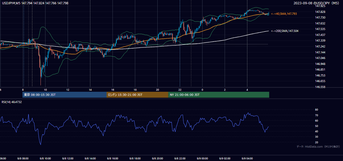Screen dimensions: 343x161
Task: Click the RSI scale level 40
Action: click(x=316, y=131)
